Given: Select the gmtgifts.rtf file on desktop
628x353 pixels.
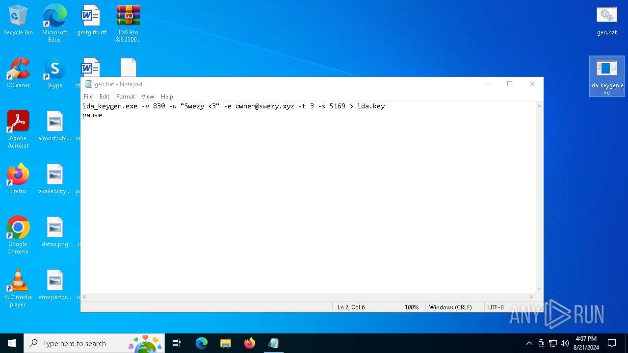Looking at the screenshot, I should click(92, 21).
